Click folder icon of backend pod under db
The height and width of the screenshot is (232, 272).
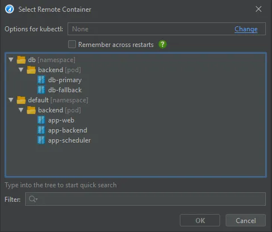point(31,70)
